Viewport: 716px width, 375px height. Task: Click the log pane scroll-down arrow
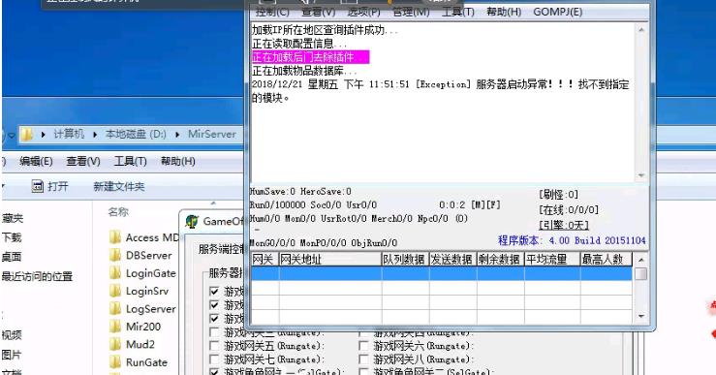tap(641, 175)
